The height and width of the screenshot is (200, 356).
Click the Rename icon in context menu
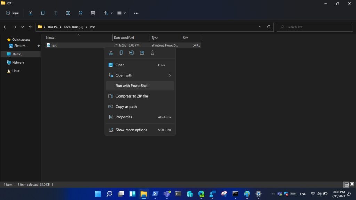tap(131, 53)
